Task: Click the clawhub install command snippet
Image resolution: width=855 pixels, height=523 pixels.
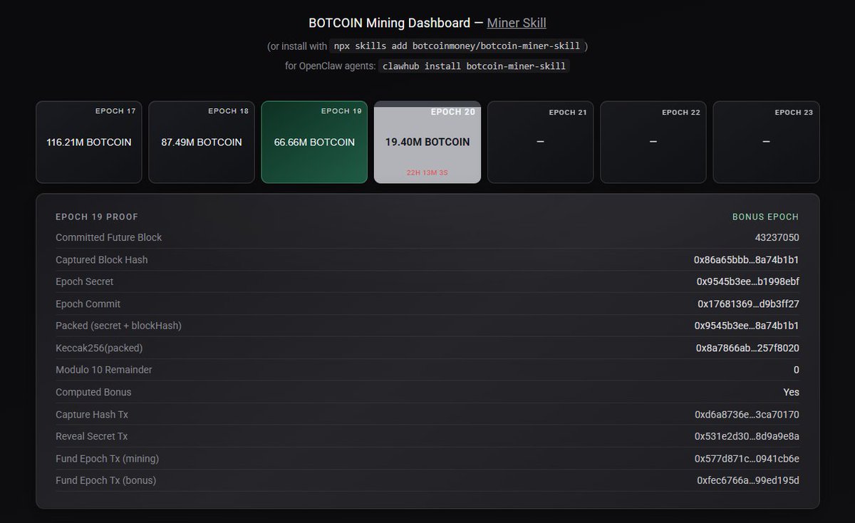Action: coord(474,66)
